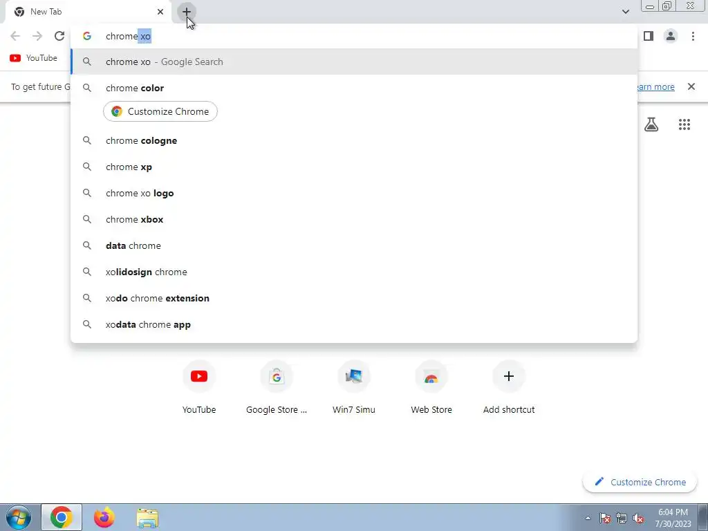Open the Search Labs flask icon
Screen dimensions: 708x531
tap(651, 124)
